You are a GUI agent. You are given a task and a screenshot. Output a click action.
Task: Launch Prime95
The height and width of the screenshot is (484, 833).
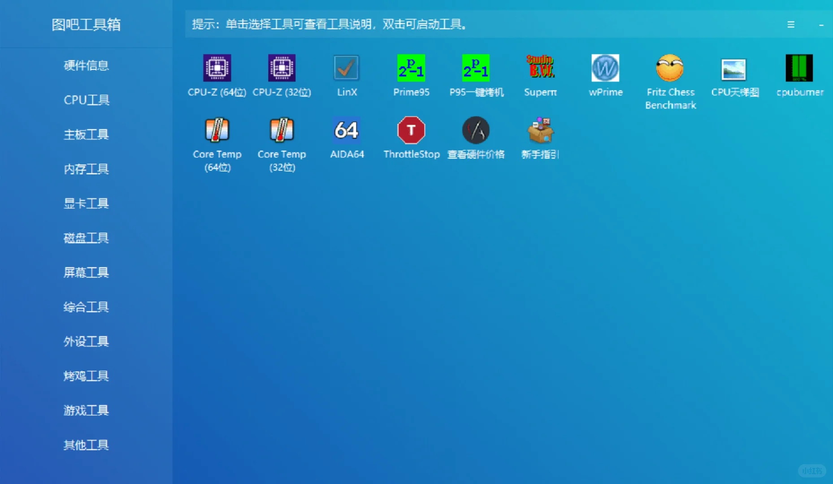coord(411,68)
